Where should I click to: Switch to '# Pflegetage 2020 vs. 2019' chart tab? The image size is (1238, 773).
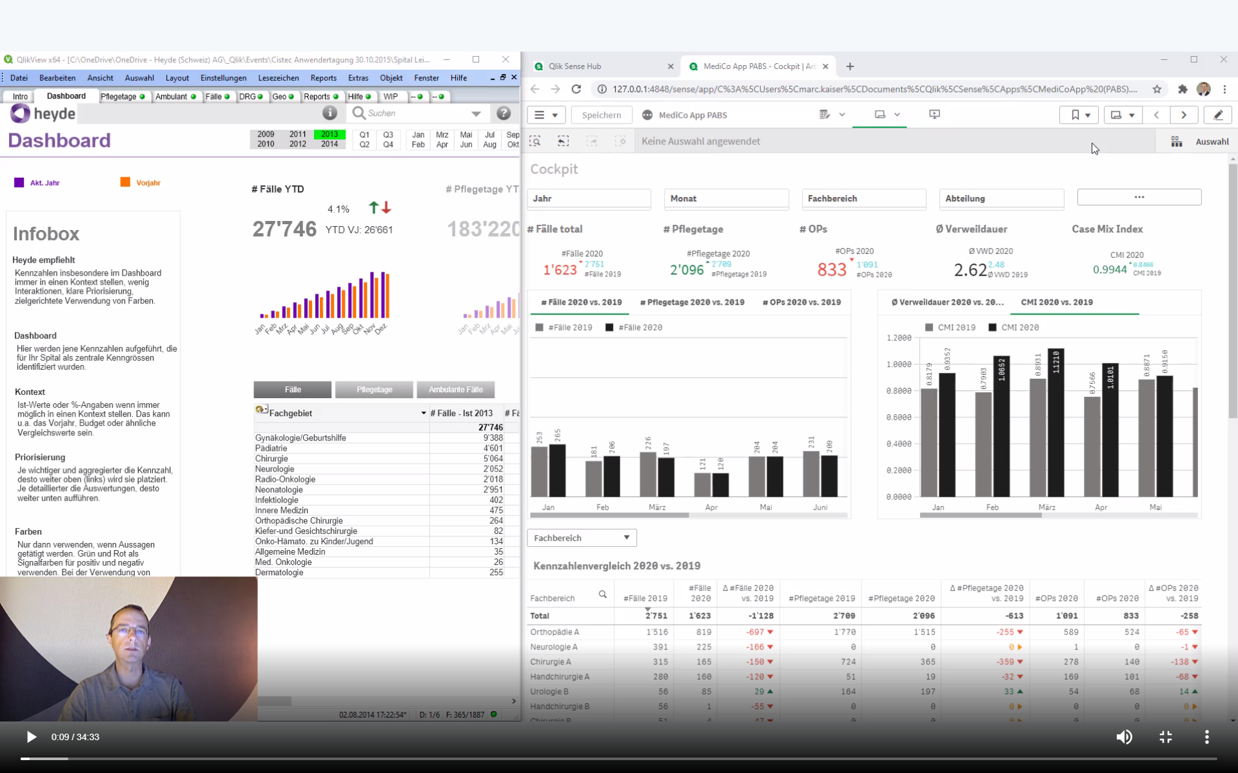click(692, 302)
